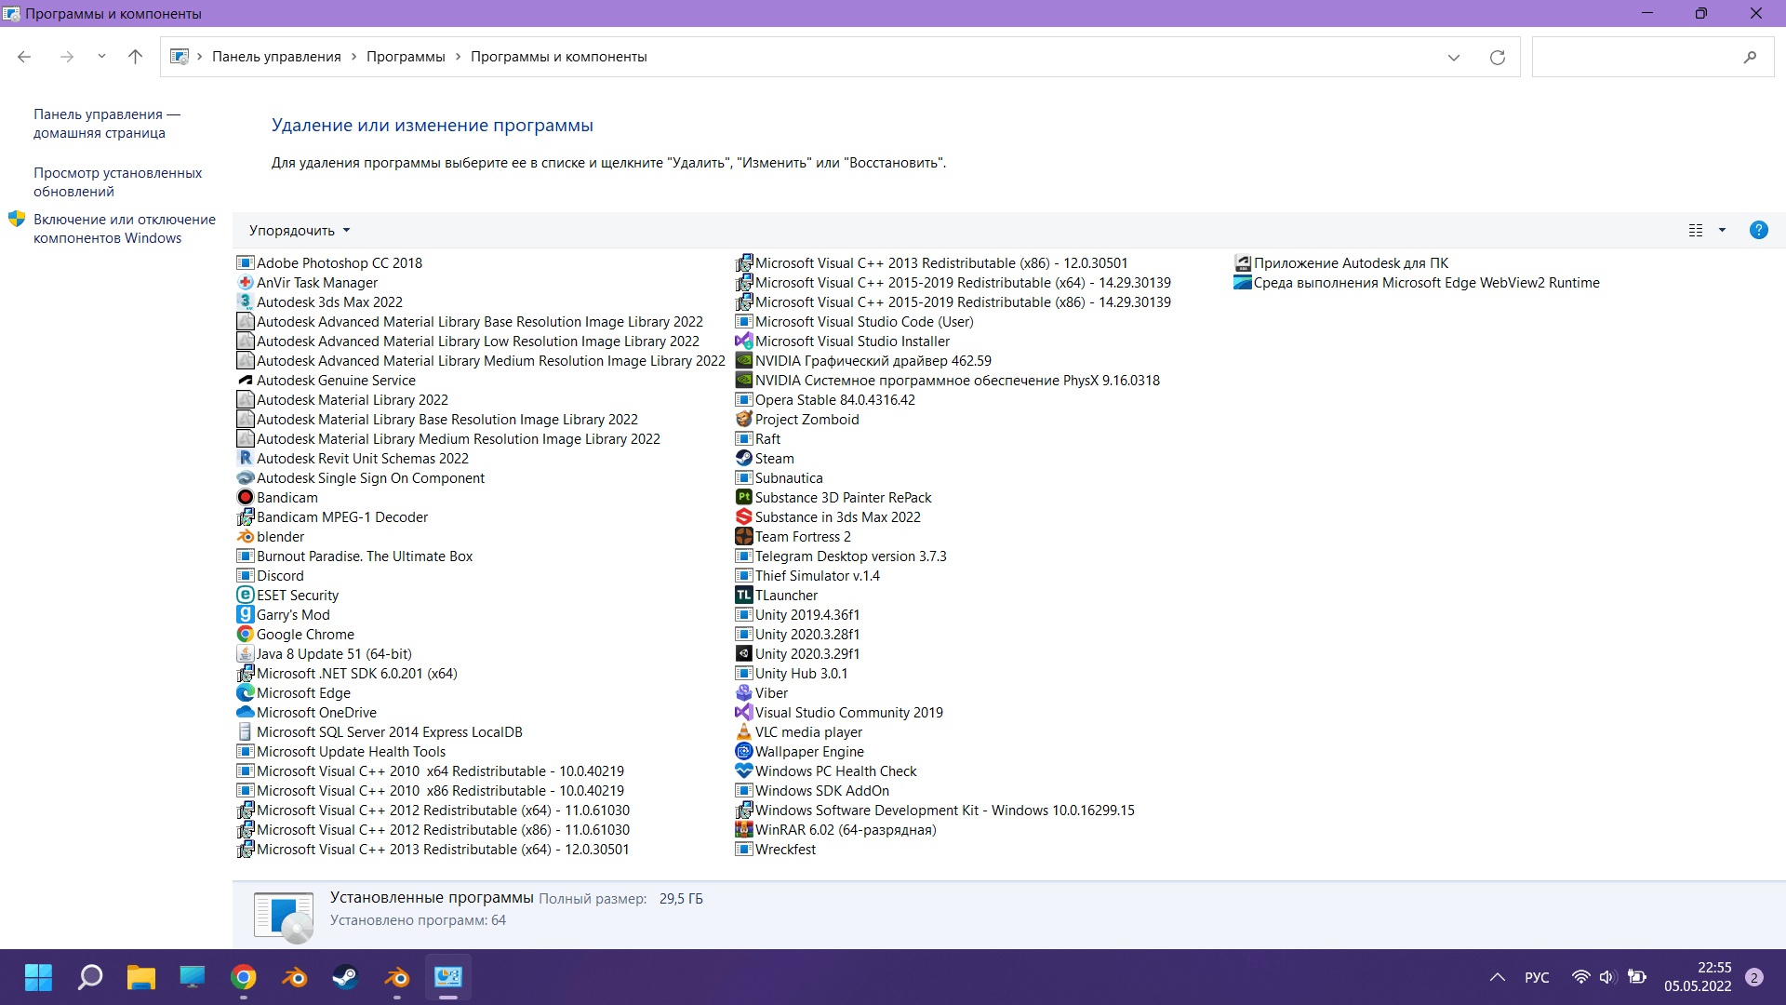The height and width of the screenshot is (1005, 1786).
Task: Expand the address bar history dropdown
Action: 1454,57
